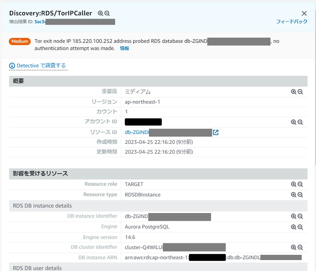Include filter icon for DB cluster identifier
The width and height of the screenshot is (316, 271).
click(x=294, y=247)
